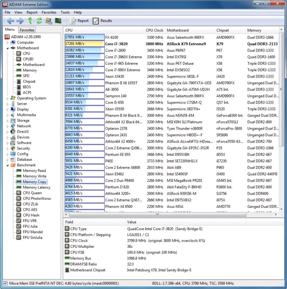Image resolution: width=287 pixels, height=289 pixels.
Task: Open the Report menu
Action: pos(32,12)
